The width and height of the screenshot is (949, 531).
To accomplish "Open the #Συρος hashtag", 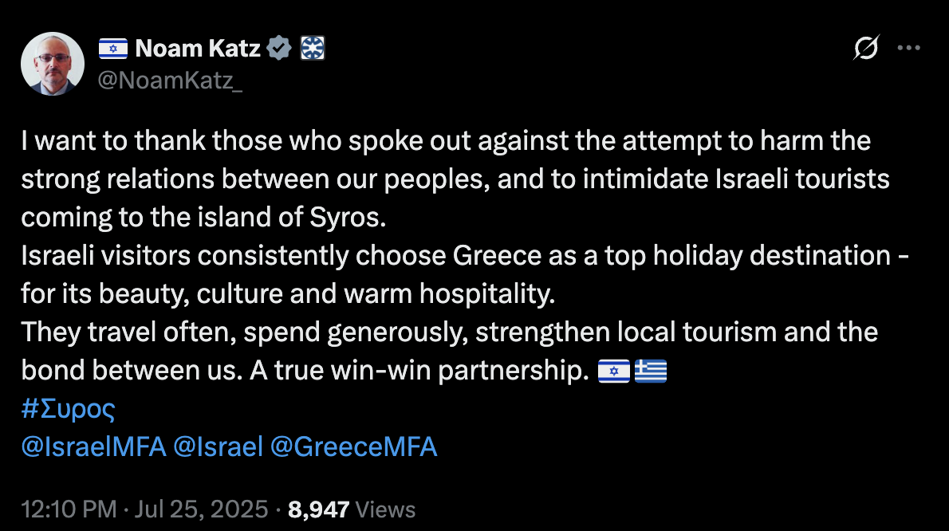I will pos(69,410).
